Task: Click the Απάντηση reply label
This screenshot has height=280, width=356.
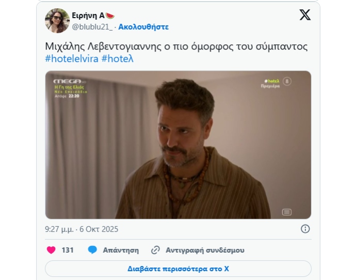Action: (121, 250)
